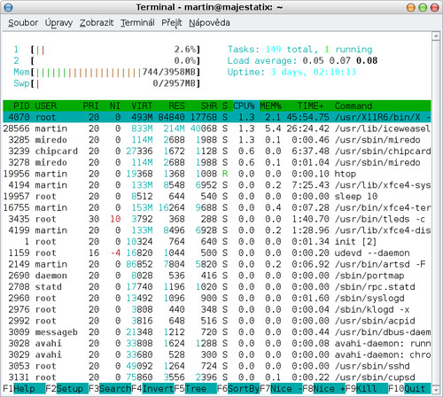This screenshot has width=443, height=397.
Task: Click the F3 Search button
Action: point(110,388)
